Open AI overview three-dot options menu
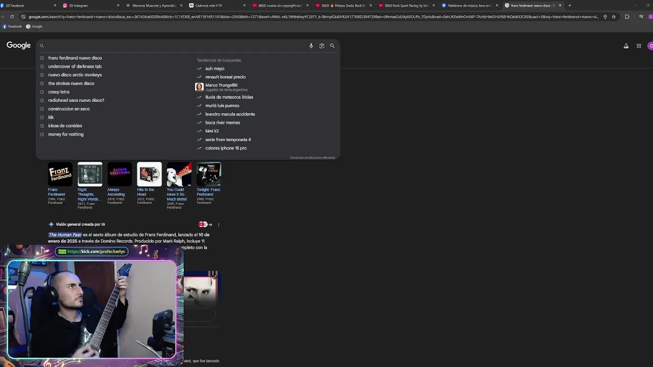This screenshot has height=367, width=653. 219,225
